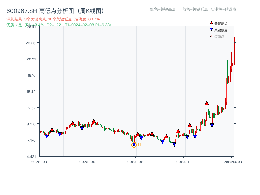Click the circle icon before 浅色-过滤点
Viewport: 260px width, 195px height.
click(x=213, y=9)
